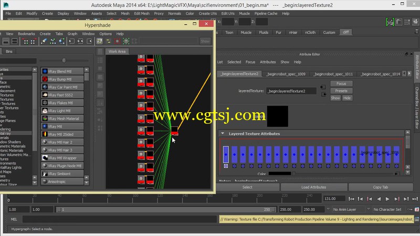Click the rearrange graph icon in Hypershade

[x=53, y=41]
